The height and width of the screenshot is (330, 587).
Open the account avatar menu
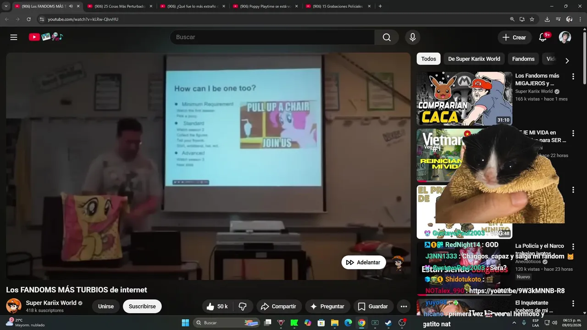(x=565, y=37)
